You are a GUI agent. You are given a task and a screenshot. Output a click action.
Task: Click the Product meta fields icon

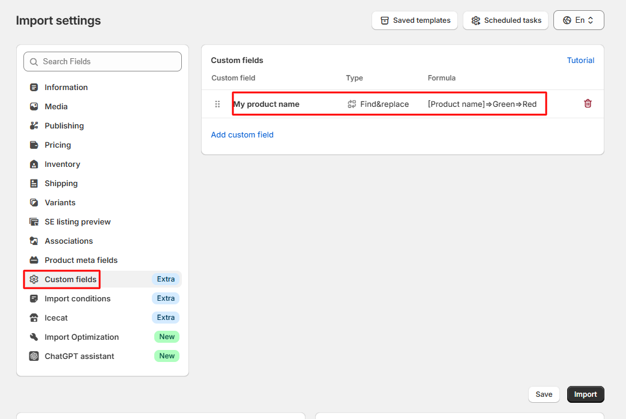[34, 260]
